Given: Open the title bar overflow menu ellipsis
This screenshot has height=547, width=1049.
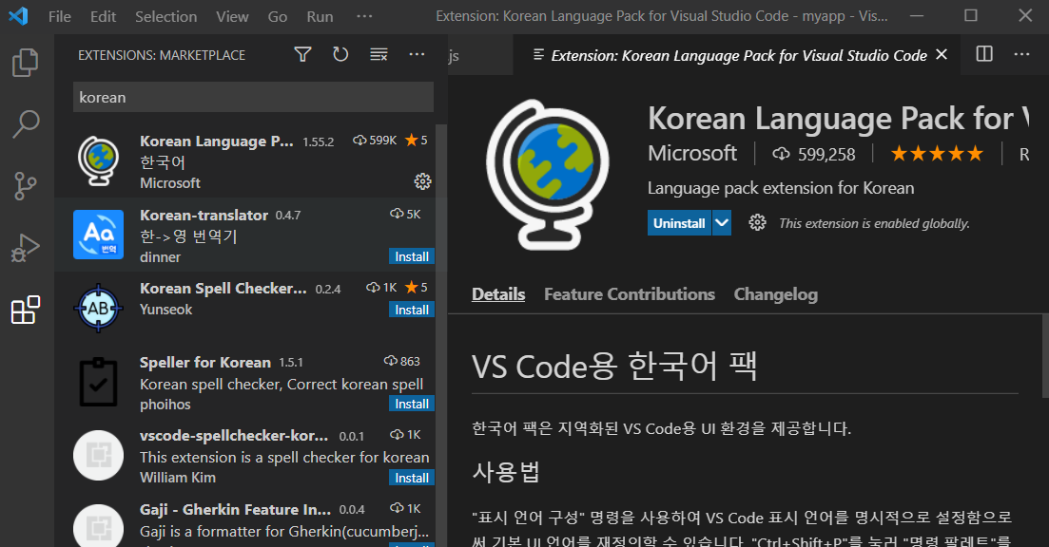Looking at the screenshot, I should click(x=364, y=16).
